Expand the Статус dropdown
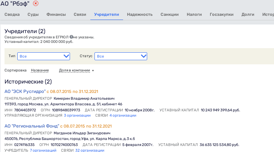The height and width of the screenshot is (152, 274). (121, 56)
